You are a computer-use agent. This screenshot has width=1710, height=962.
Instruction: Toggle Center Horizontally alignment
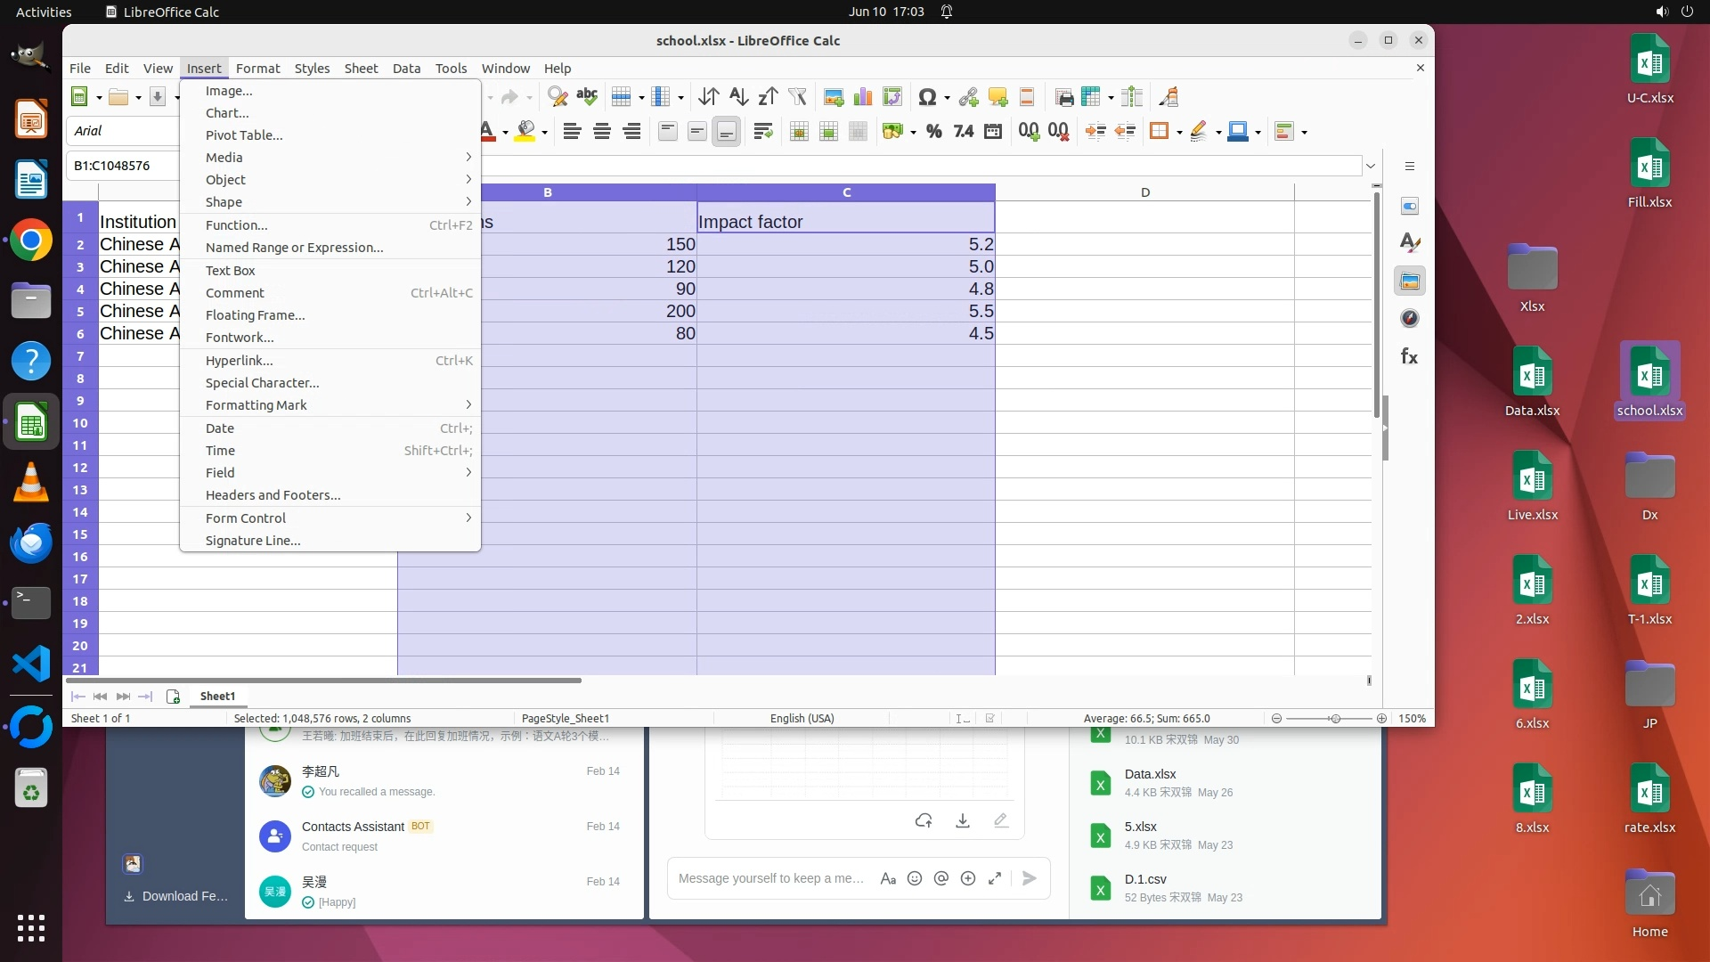602,132
